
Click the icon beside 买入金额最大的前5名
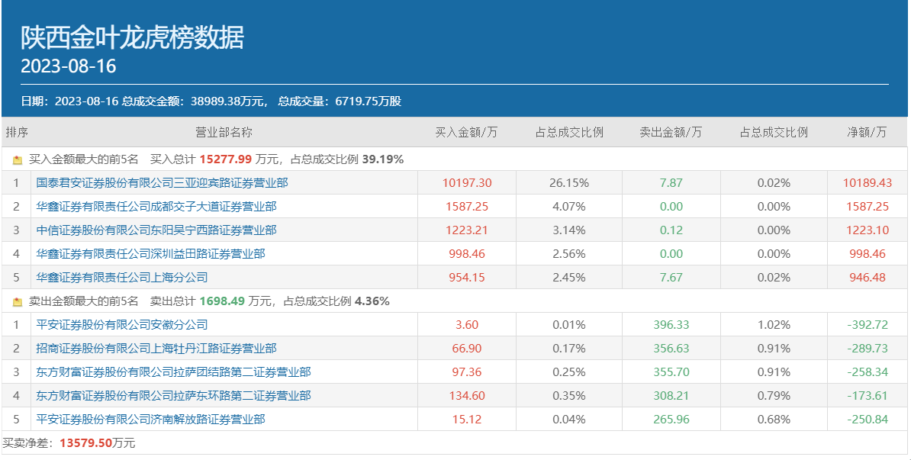click(x=18, y=160)
